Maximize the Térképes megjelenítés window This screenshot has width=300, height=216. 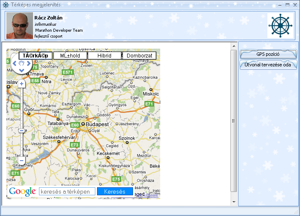pyautogui.click(x=287, y=5)
